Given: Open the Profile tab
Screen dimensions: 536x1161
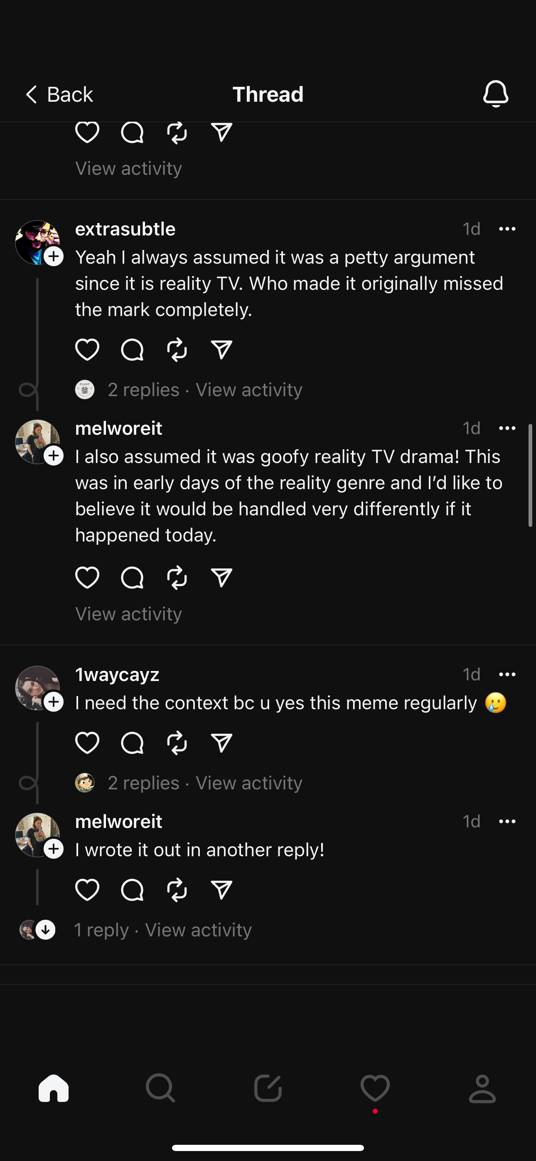Looking at the screenshot, I should [482, 1088].
